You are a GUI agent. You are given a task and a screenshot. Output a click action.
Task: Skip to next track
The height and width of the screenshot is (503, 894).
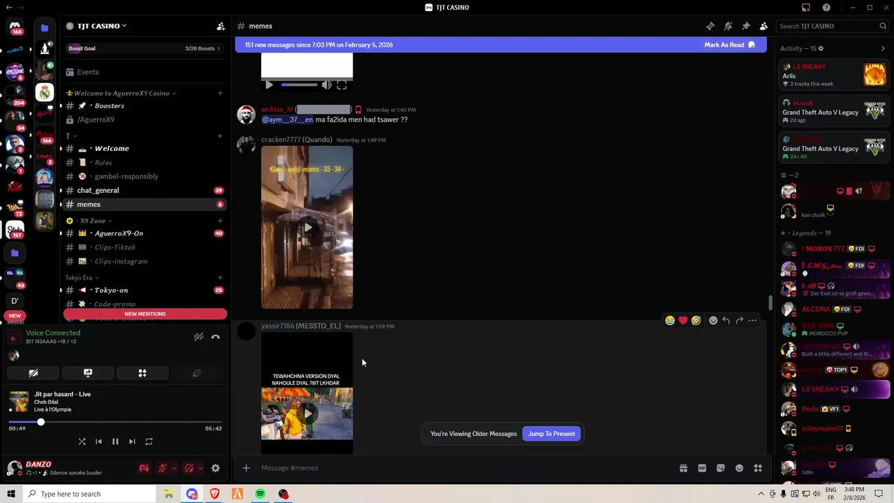click(x=132, y=442)
